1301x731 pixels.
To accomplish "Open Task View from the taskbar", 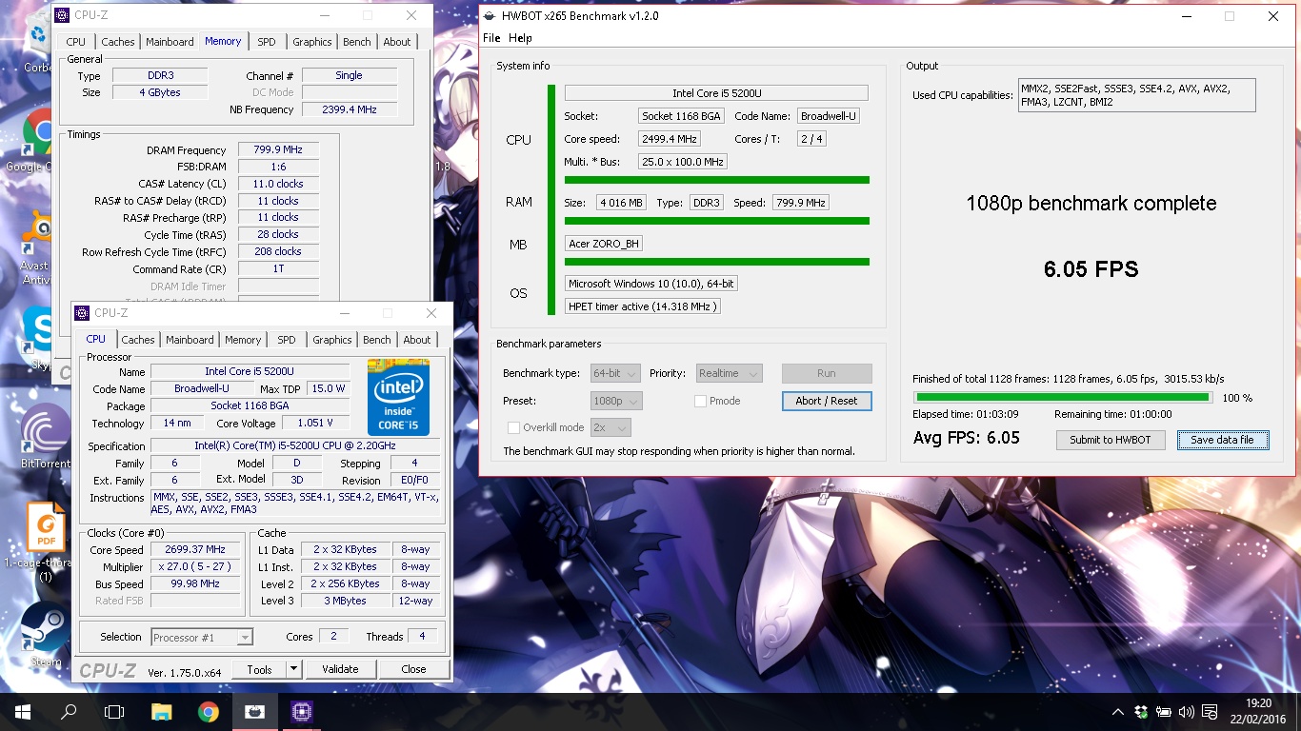I will [114, 711].
